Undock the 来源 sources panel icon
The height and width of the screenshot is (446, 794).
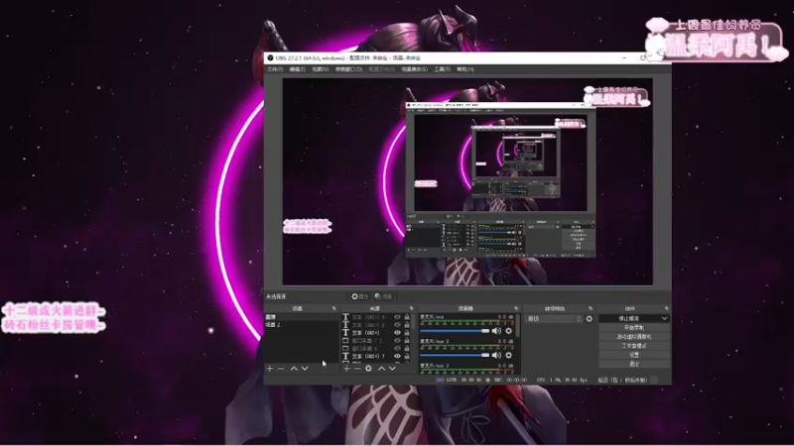411,308
